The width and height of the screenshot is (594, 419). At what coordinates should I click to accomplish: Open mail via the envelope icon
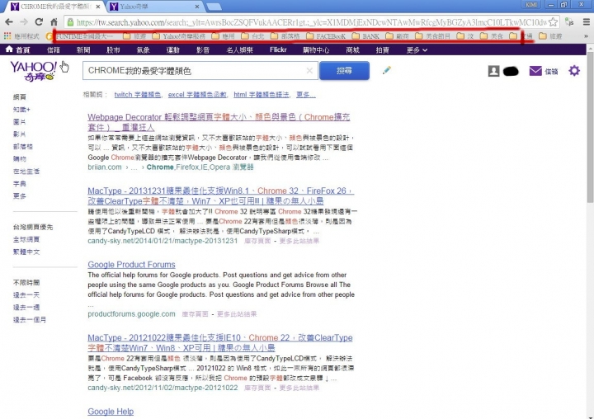[x=535, y=71]
